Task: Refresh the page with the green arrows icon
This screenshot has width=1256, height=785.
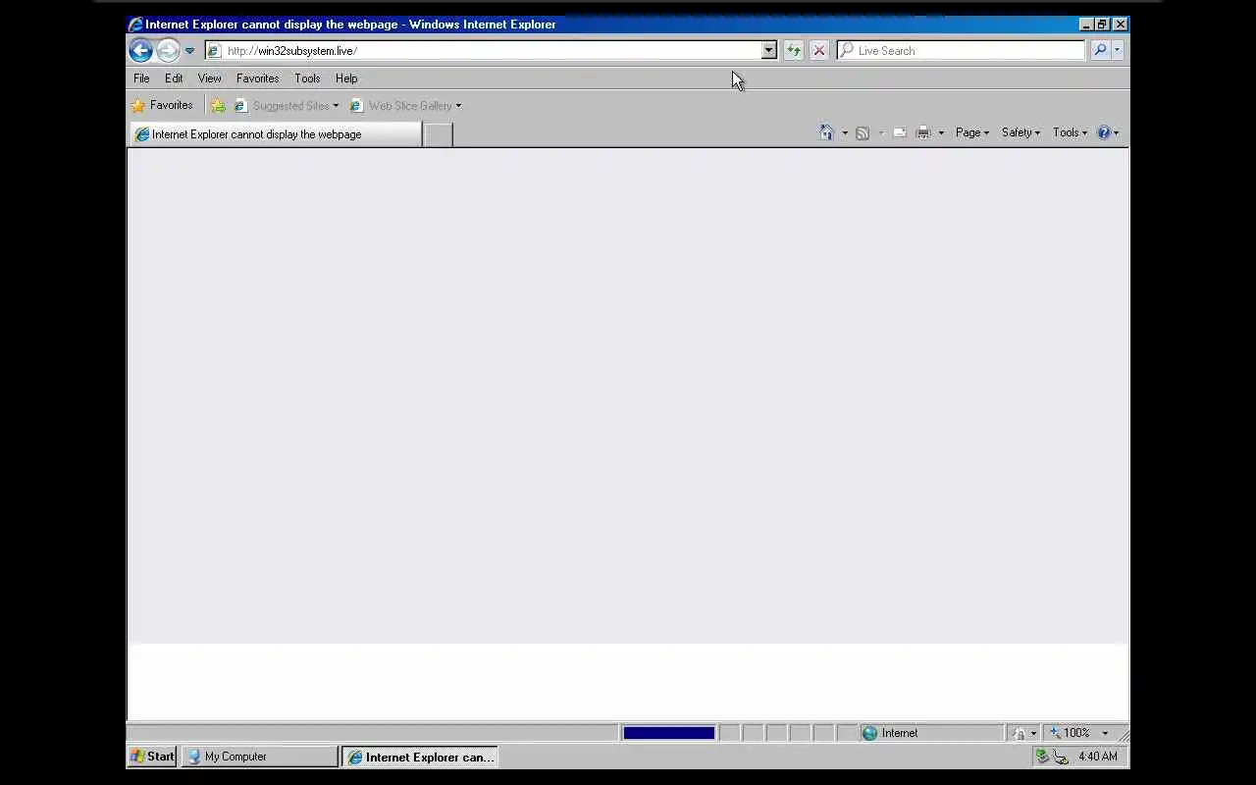Action: 793,50
